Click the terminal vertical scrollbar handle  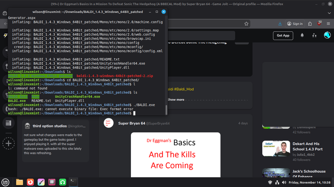click(x=167, y=110)
